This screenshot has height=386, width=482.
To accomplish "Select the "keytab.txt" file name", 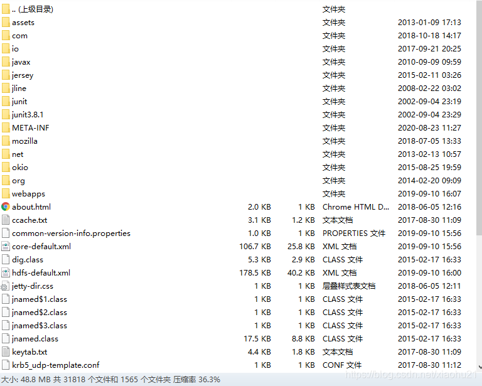I will (x=29, y=352).
